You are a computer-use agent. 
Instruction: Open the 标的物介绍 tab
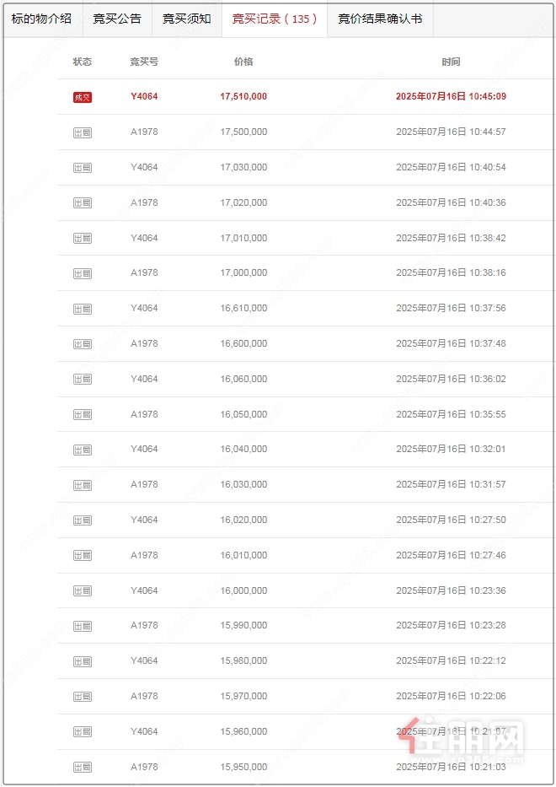pos(41,19)
